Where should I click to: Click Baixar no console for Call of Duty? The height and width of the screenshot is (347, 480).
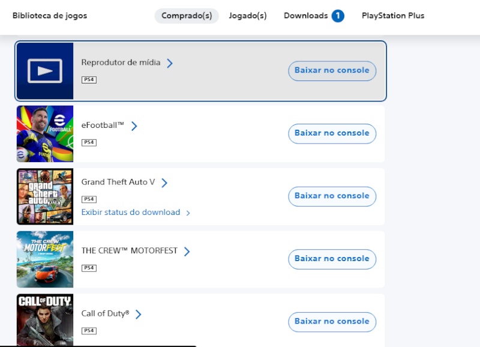pyautogui.click(x=332, y=322)
